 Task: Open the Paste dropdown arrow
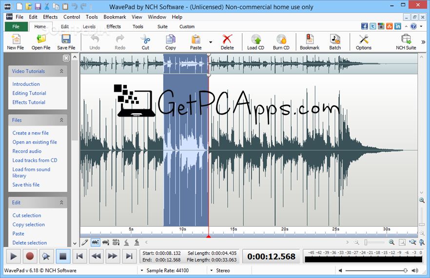(x=211, y=42)
